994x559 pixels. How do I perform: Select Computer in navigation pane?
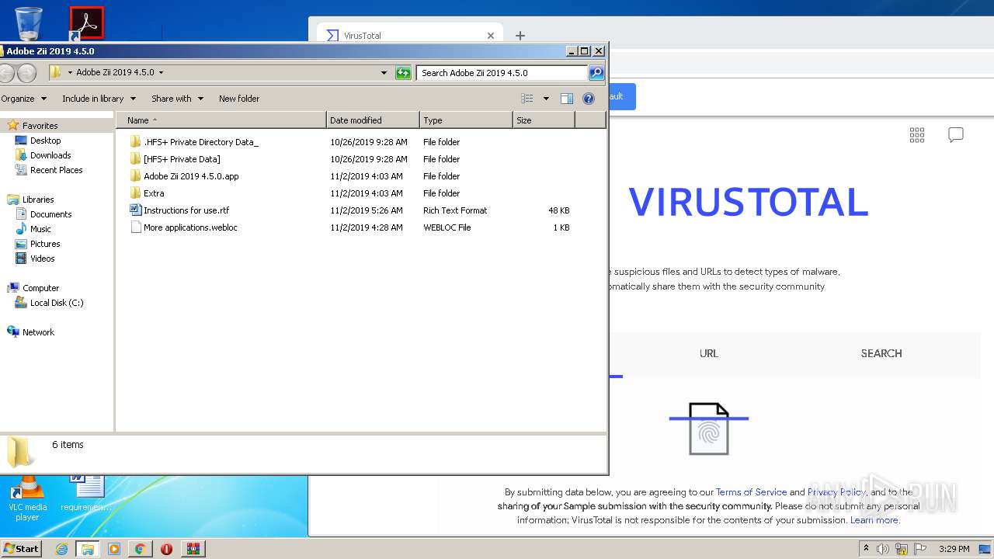40,288
